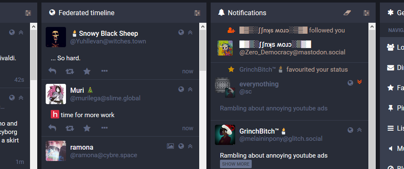Expand the collapsed everynothing status
Image resolution: width=404 pixels, height=169 pixels.
[x=360, y=82]
